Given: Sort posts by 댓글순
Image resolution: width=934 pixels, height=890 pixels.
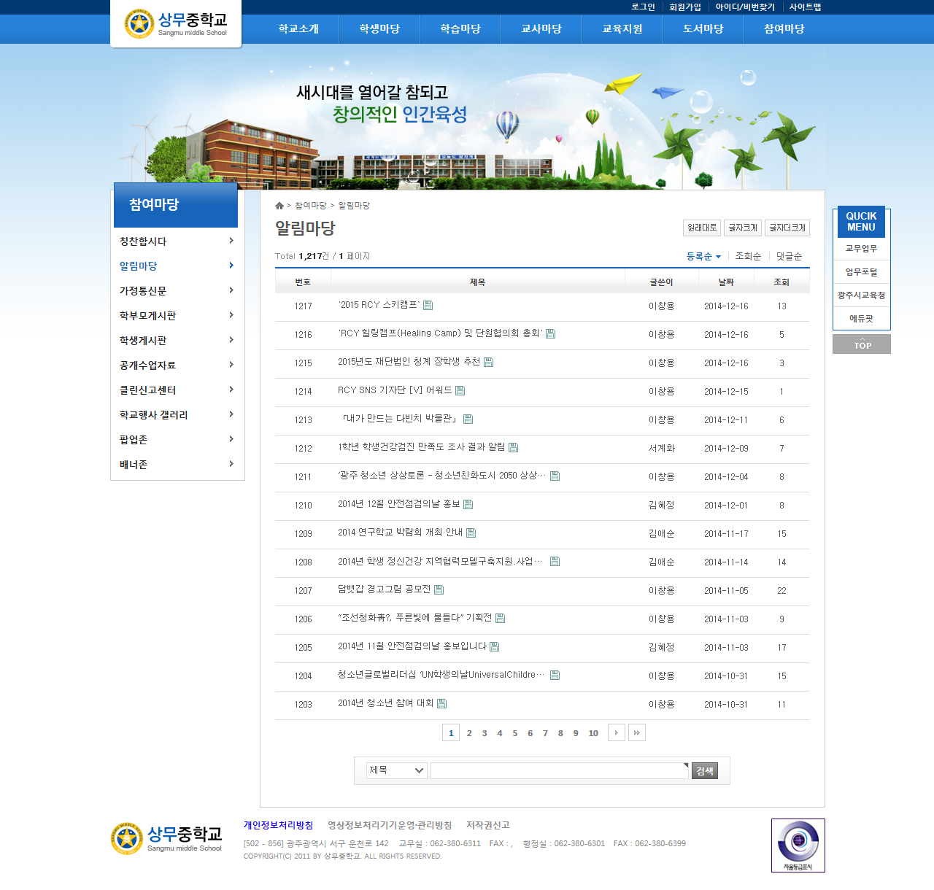Looking at the screenshot, I should tap(789, 256).
